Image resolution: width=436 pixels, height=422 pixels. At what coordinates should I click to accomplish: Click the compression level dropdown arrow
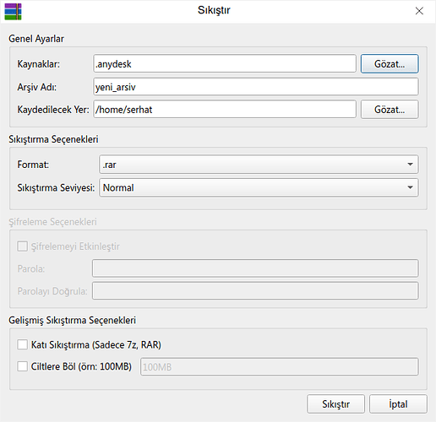pyautogui.click(x=410, y=187)
